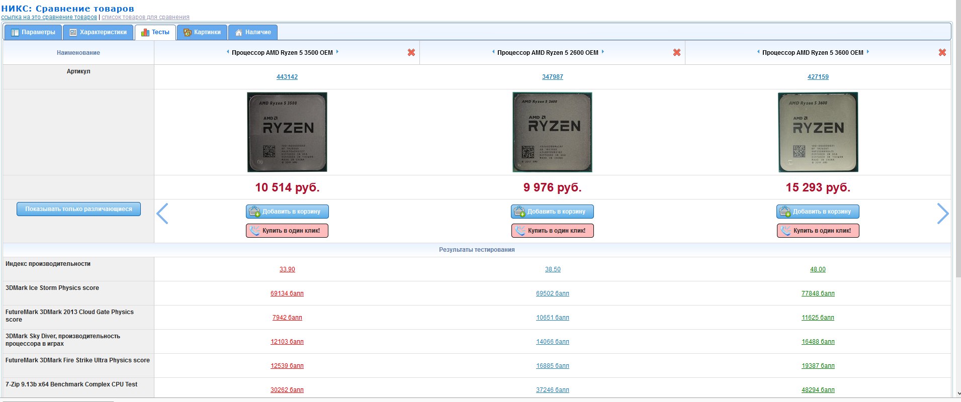The height and width of the screenshot is (402, 961).
Task: Click 3DMark Ice Storm Physics score label
Action: (x=52, y=288)
